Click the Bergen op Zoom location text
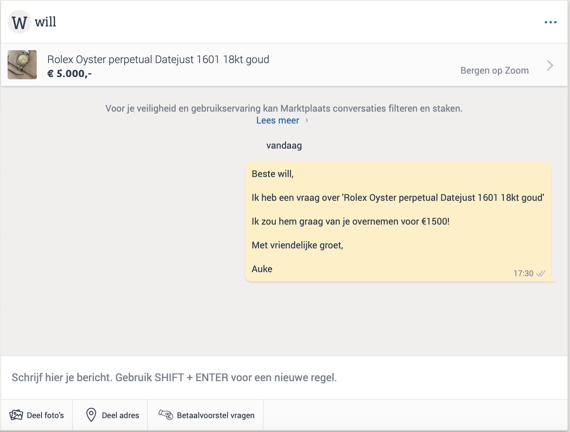The image size is (570, 432). click(x=495, y=70)
